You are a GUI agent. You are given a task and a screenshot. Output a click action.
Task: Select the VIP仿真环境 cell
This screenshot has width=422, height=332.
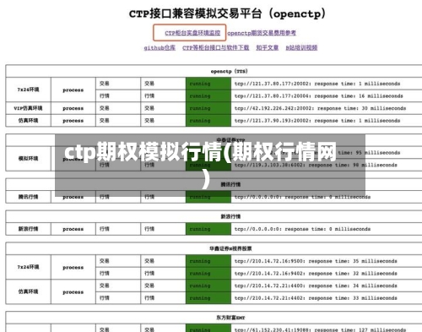28,108
